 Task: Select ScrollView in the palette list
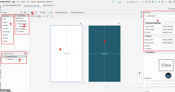[21, 29]
